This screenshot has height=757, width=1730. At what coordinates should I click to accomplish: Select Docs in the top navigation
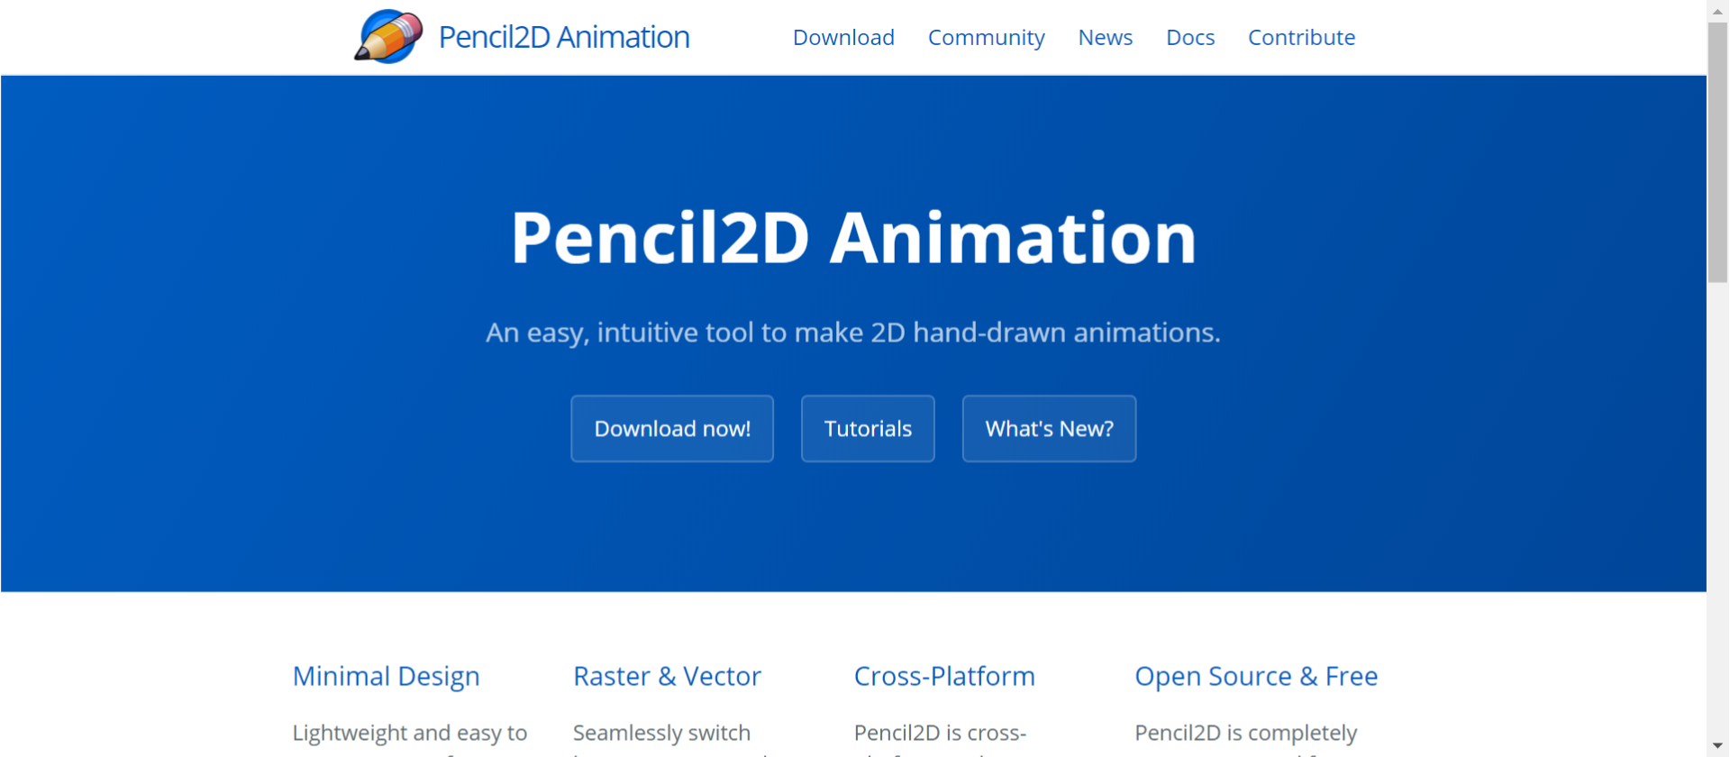(1189, 37)
